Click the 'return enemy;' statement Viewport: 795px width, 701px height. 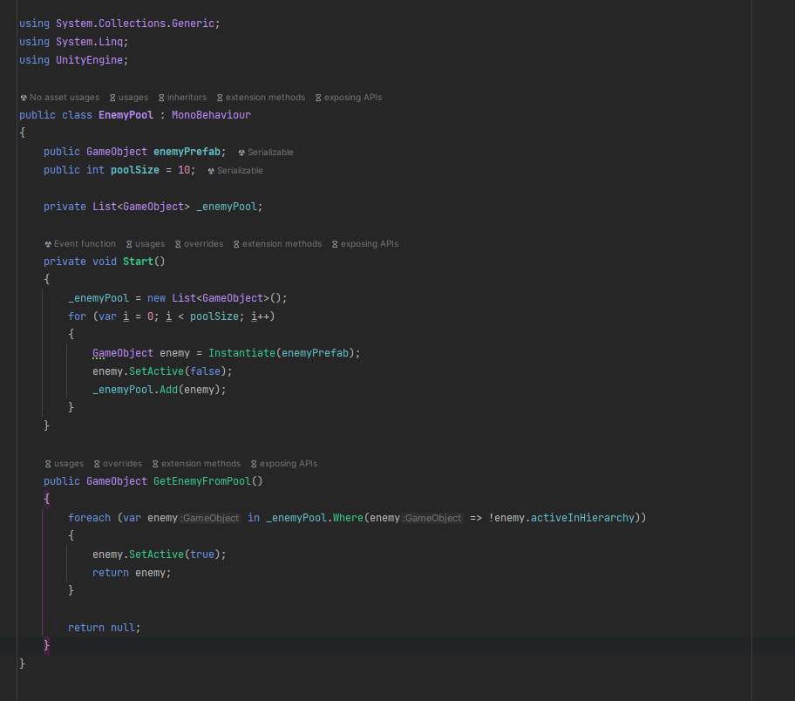[x=132, y=573]
